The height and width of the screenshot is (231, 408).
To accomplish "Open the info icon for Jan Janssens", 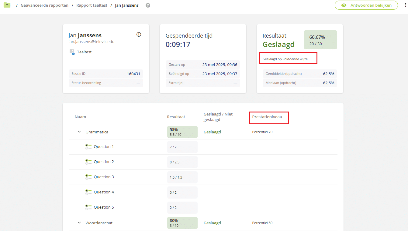I will 139,35.
